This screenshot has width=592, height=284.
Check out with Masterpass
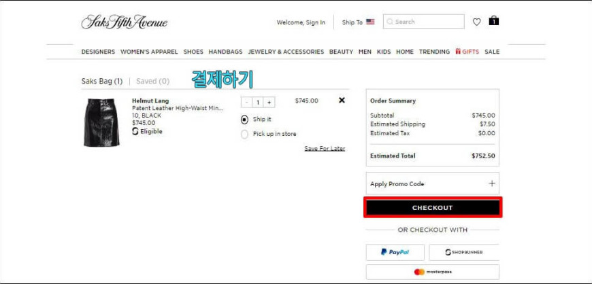point(432,272)
